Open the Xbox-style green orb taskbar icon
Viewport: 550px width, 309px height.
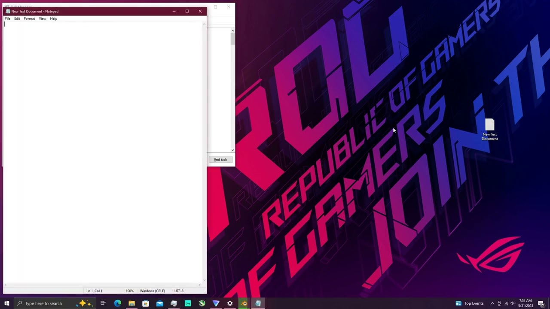coord(202,303)
